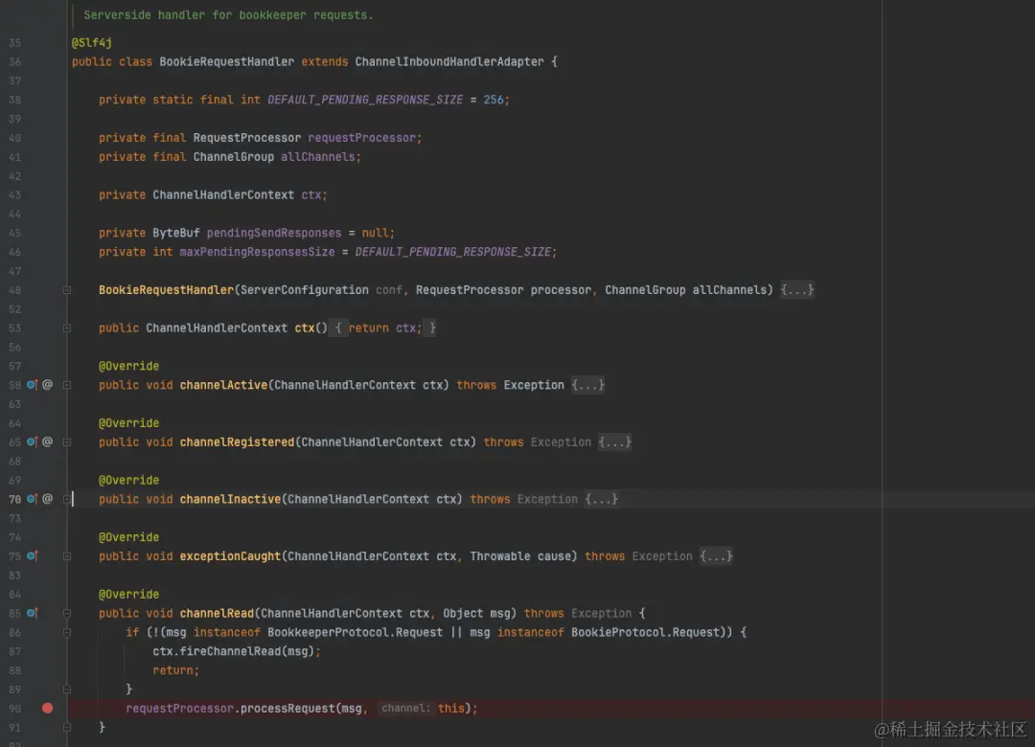Collapse the if-block fold marker on line 86
Screen dimensions: 1035x747
point(67,632)
